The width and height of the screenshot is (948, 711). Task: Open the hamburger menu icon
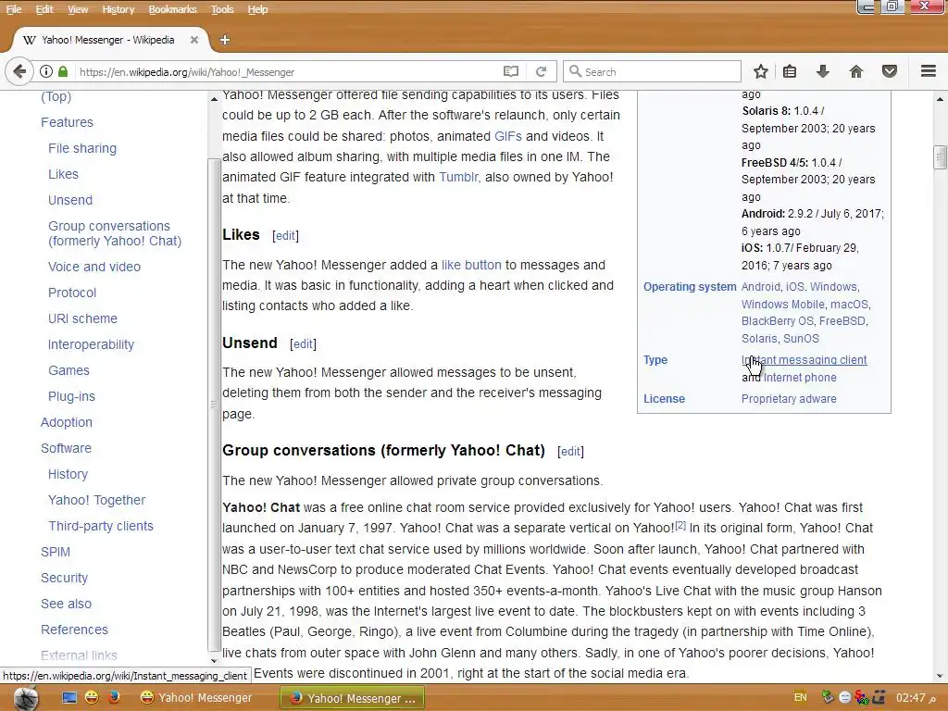point(929,71)
